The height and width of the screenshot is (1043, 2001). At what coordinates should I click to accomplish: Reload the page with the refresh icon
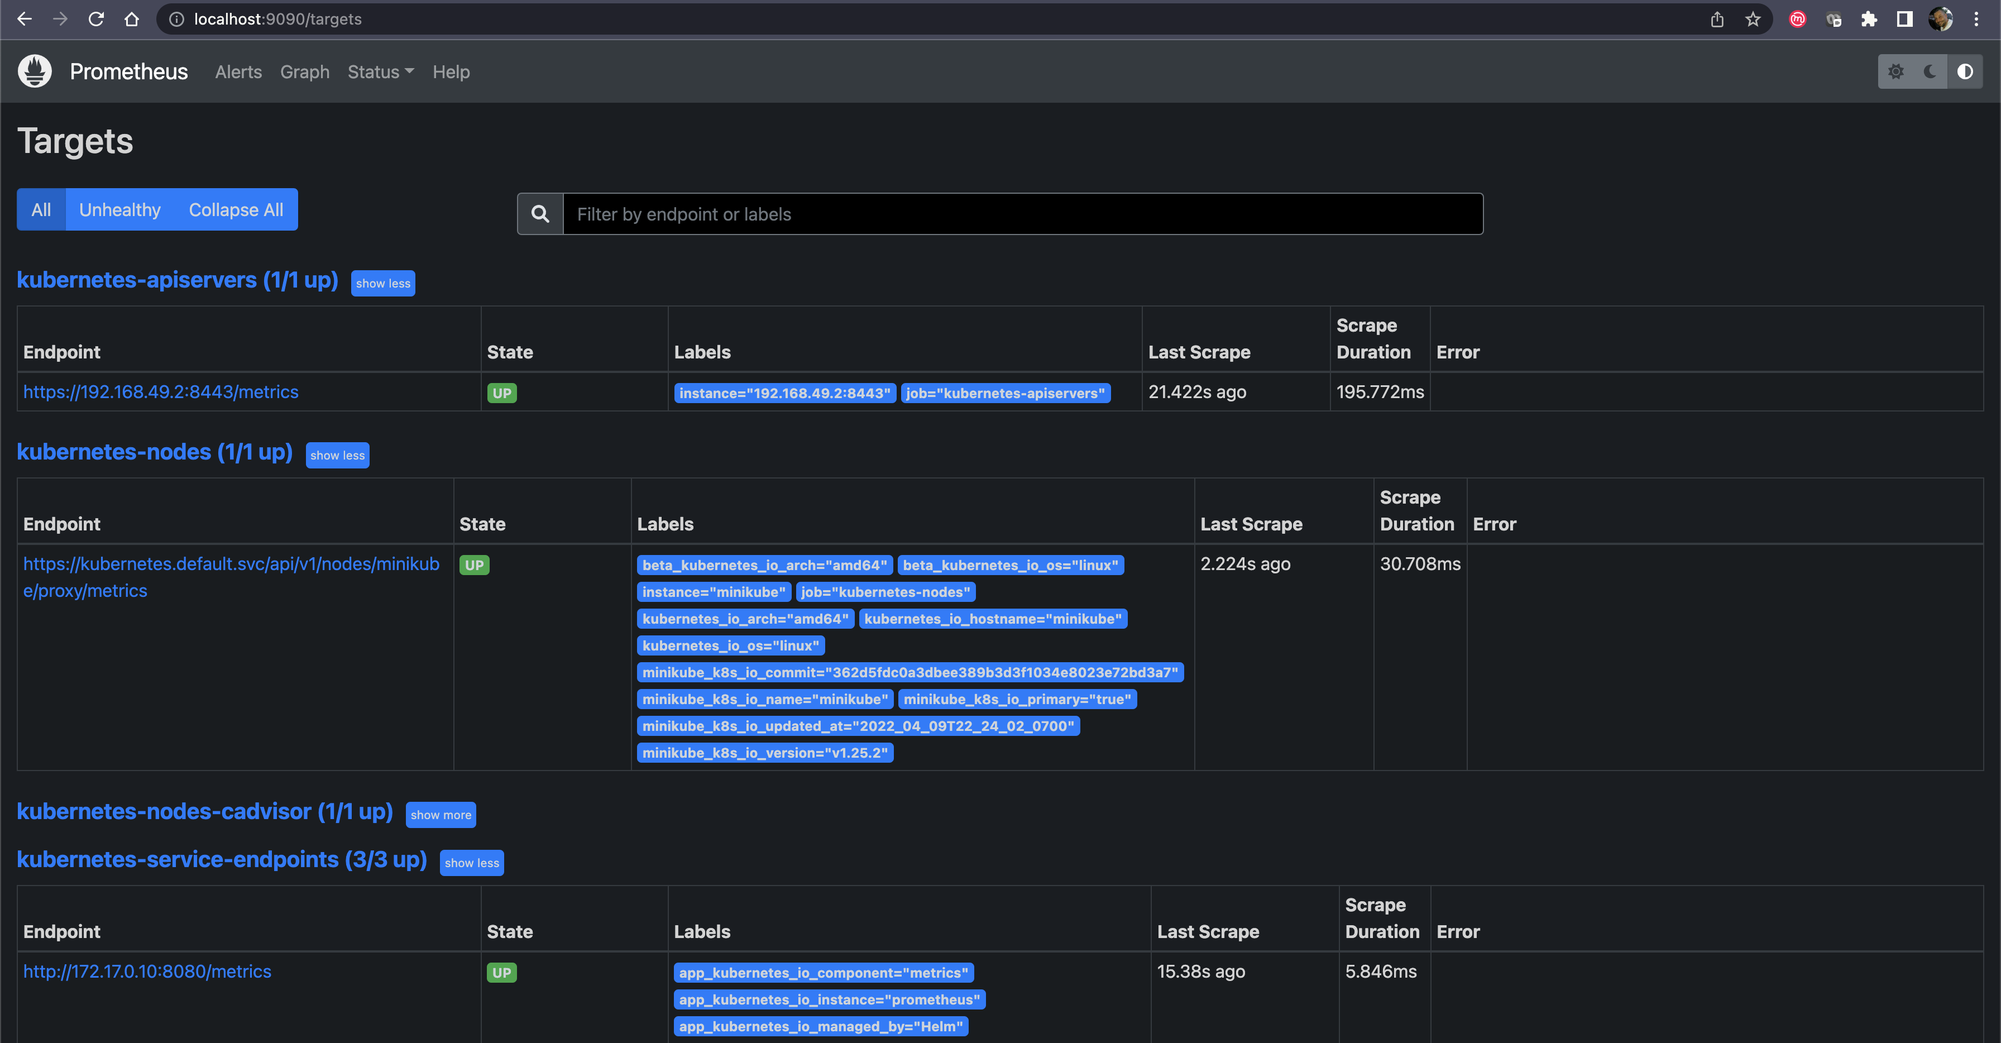[x=97, y=20]
